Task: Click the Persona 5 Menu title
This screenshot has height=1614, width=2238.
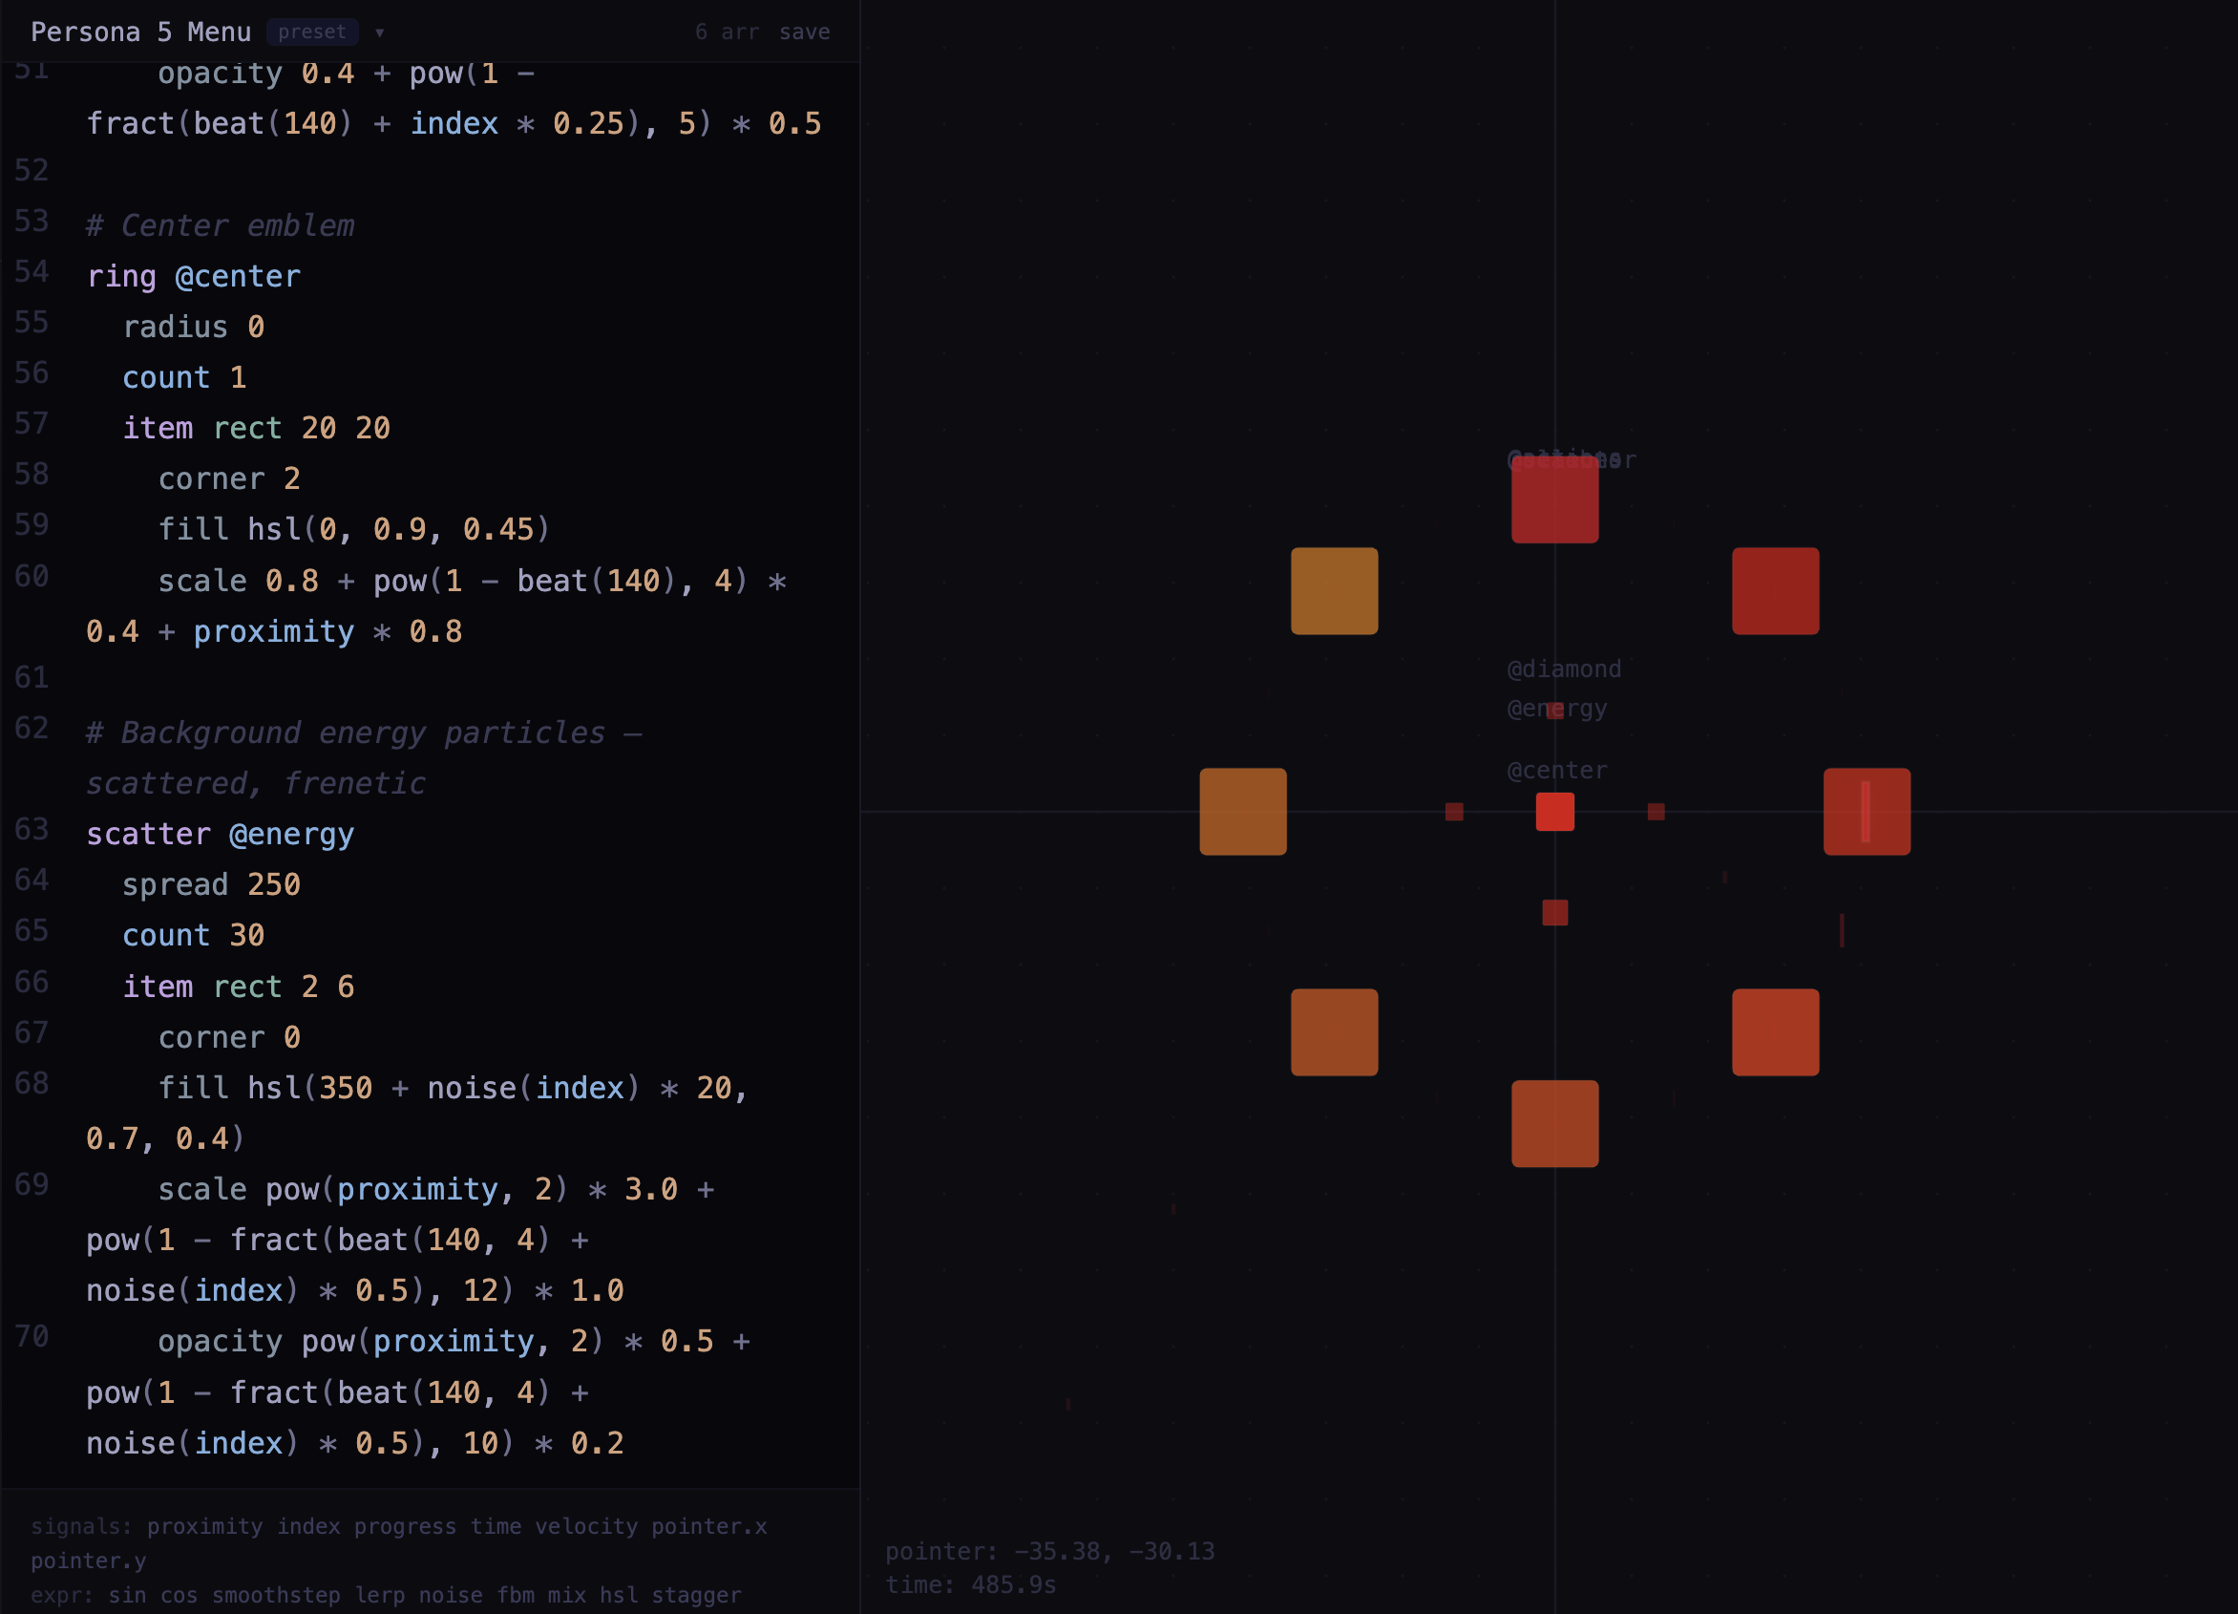Action: [140, 32]
